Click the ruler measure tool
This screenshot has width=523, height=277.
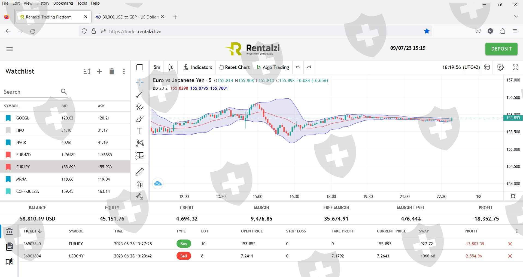point(139,172)
